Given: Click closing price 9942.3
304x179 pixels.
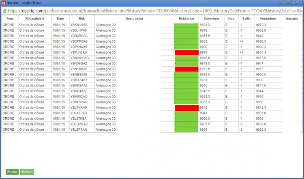Looking at the screenshot, I should 261,108.
